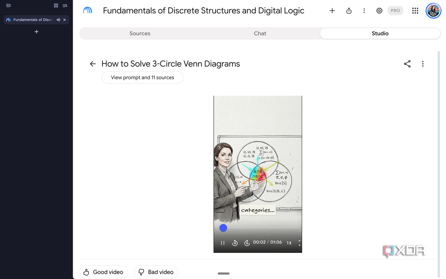Switch to the Chat tab
This screenshot has height=279, width=446.
260,33
